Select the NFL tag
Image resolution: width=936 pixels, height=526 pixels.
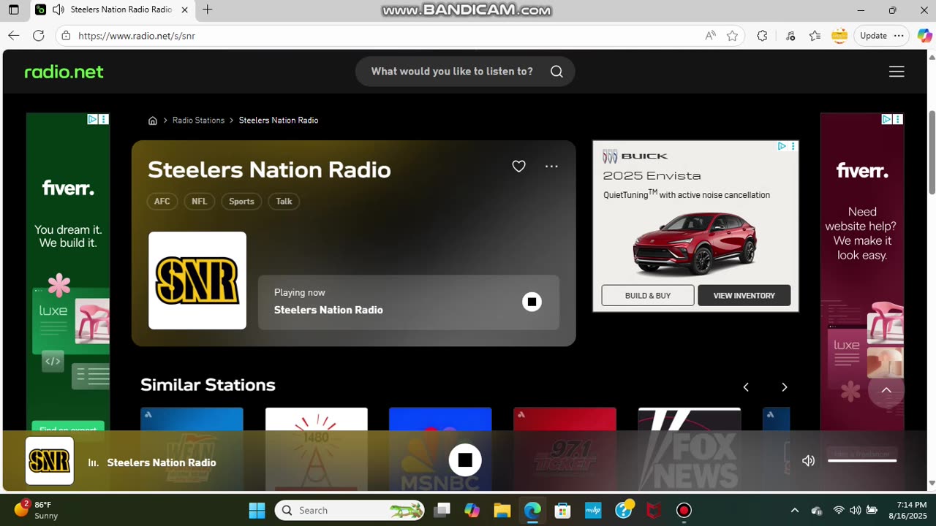point(199,202)
